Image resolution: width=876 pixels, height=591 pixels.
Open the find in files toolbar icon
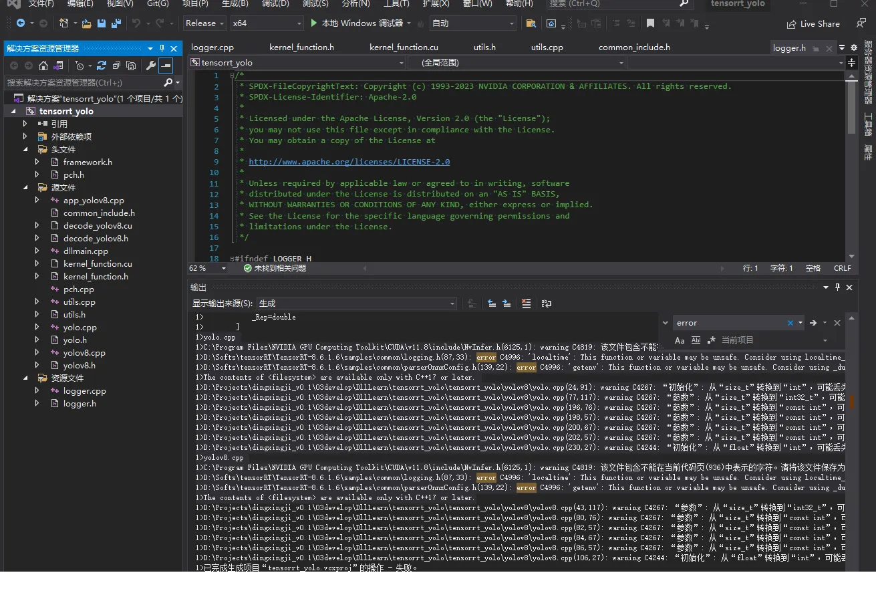click(x=531, y=23)
